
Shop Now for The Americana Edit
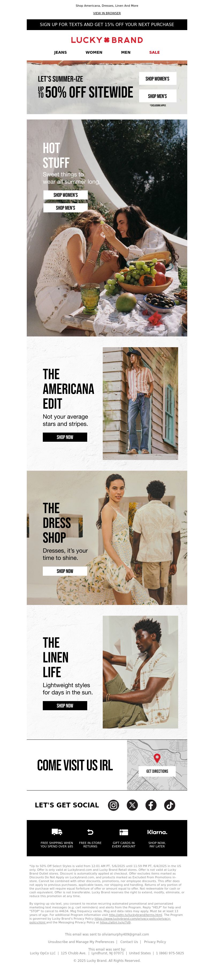(65, 437)
